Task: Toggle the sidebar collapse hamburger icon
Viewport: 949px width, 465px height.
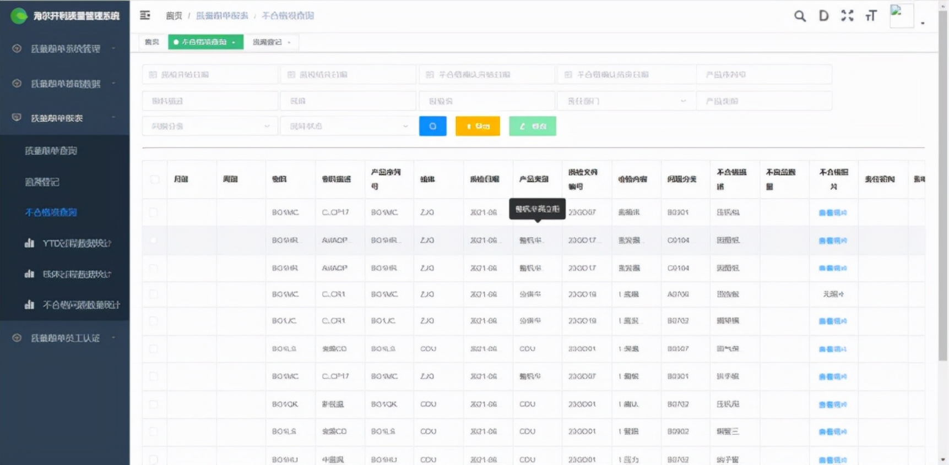Action: (x=145, y=15)
